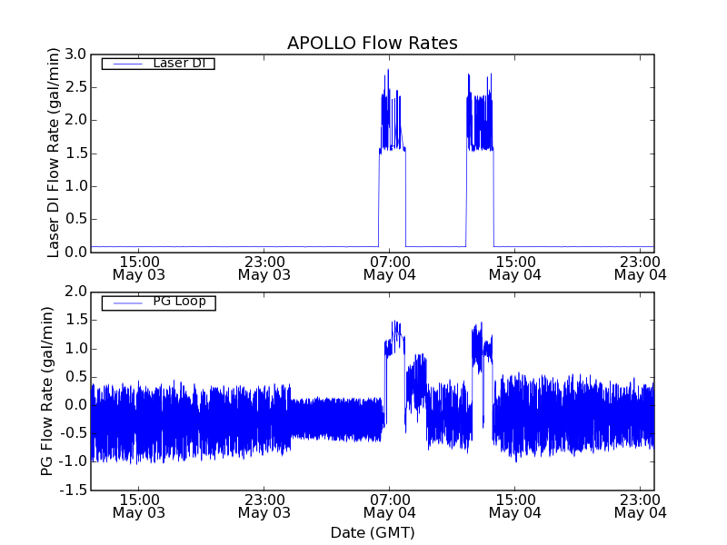Click the 3.0 y-axis tick on Laser DI plot

click(x=75, y=54)
